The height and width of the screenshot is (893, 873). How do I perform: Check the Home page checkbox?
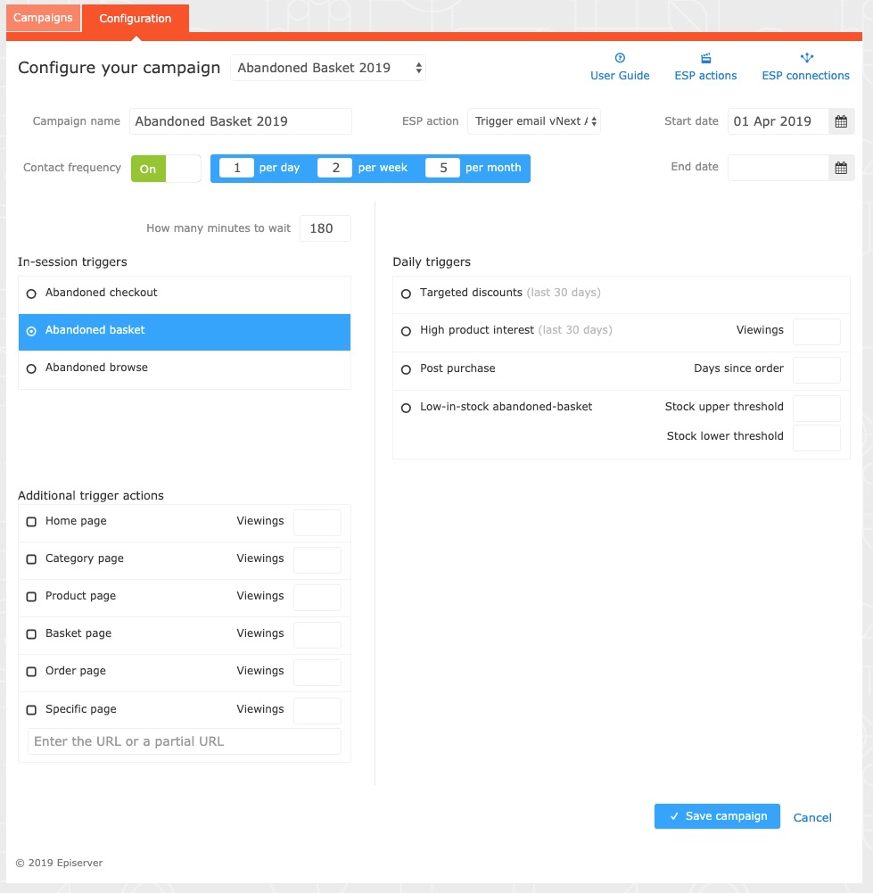32,522
